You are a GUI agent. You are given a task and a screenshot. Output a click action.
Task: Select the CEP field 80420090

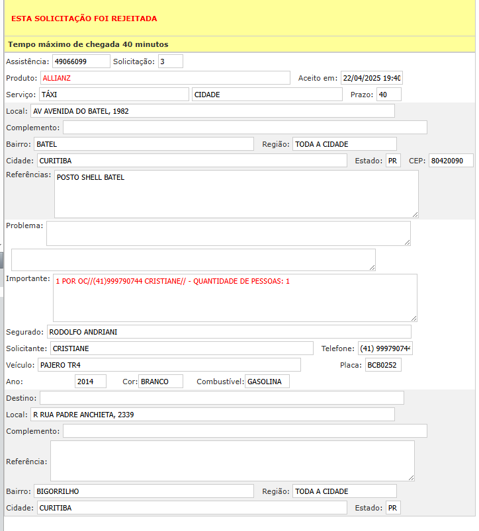tap(451, 161)
